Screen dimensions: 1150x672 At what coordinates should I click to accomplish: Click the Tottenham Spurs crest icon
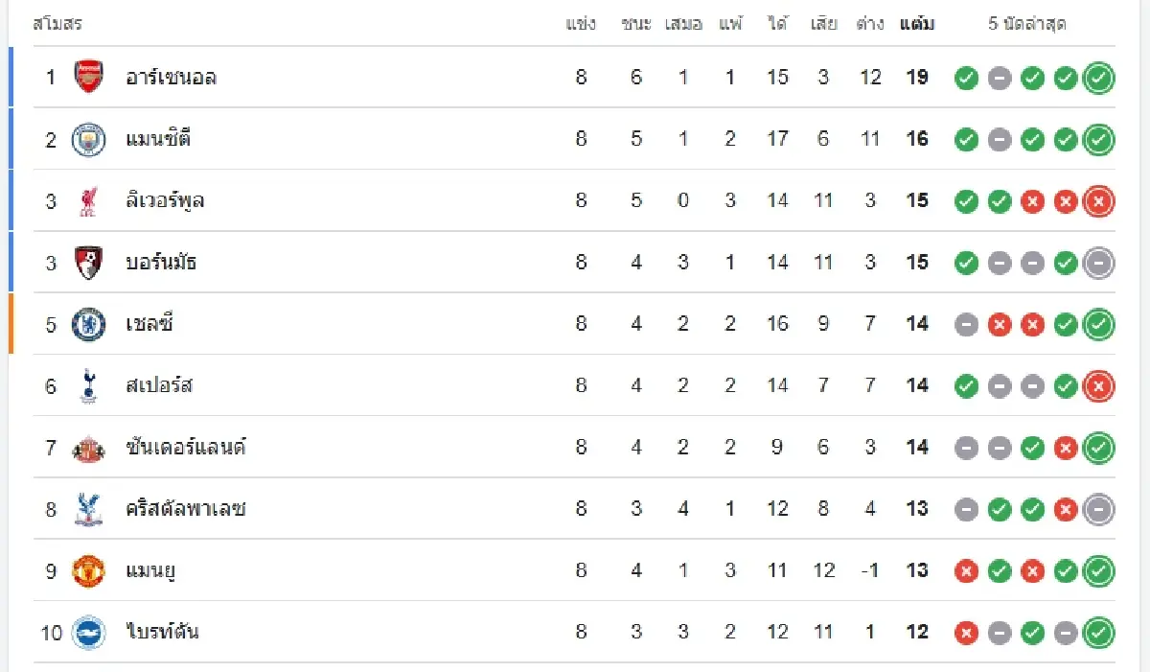(89, 385)
